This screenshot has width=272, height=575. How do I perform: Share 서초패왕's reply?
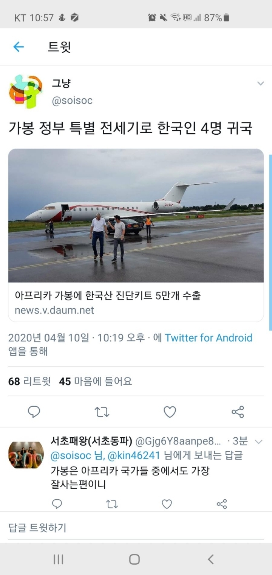point(222,504)
